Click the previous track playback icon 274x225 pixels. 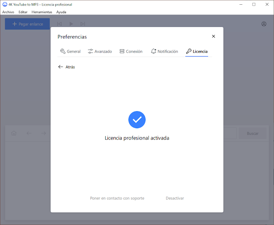[x=60, y=24]
